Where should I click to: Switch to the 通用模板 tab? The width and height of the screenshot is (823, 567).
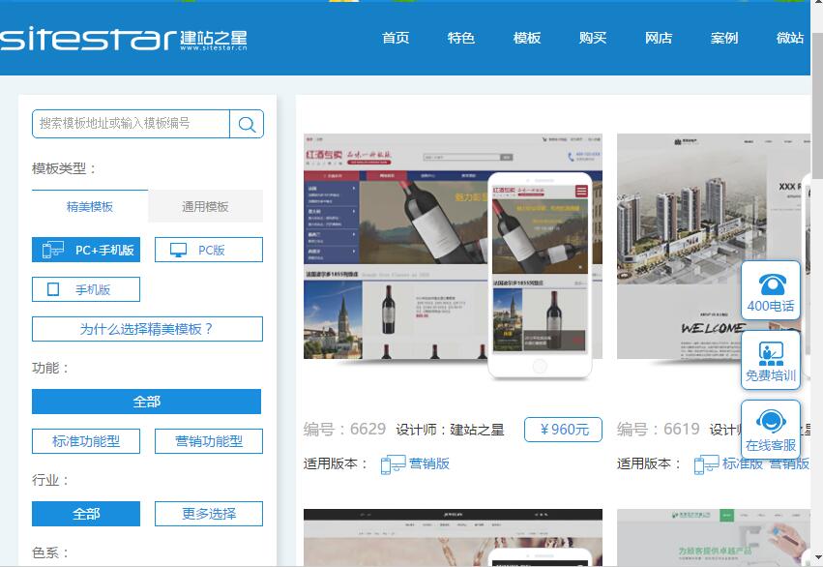[205, 206]
